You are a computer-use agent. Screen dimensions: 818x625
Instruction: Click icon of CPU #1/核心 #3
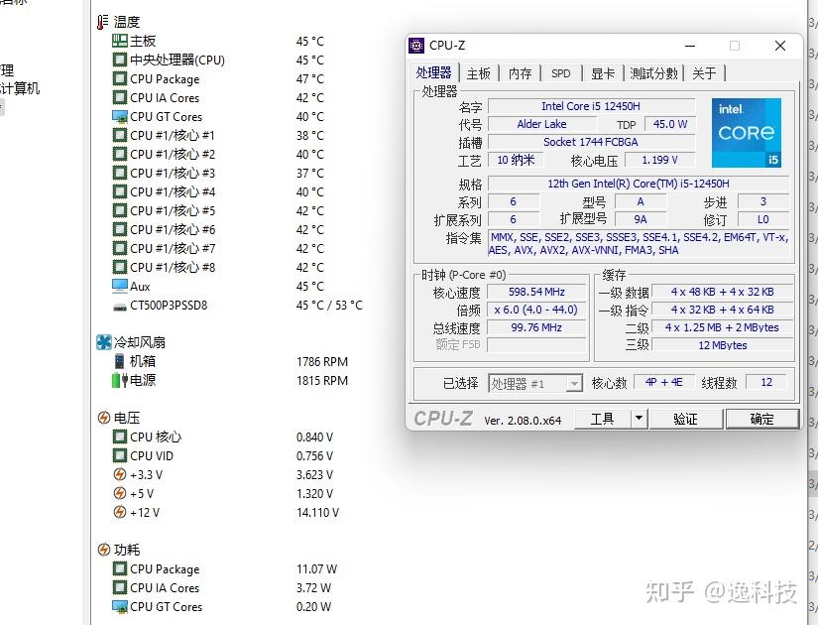pyautogui.click(x=119, y=173)
